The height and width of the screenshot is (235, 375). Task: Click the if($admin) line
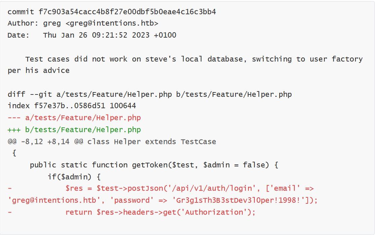[x=74, y=177]
